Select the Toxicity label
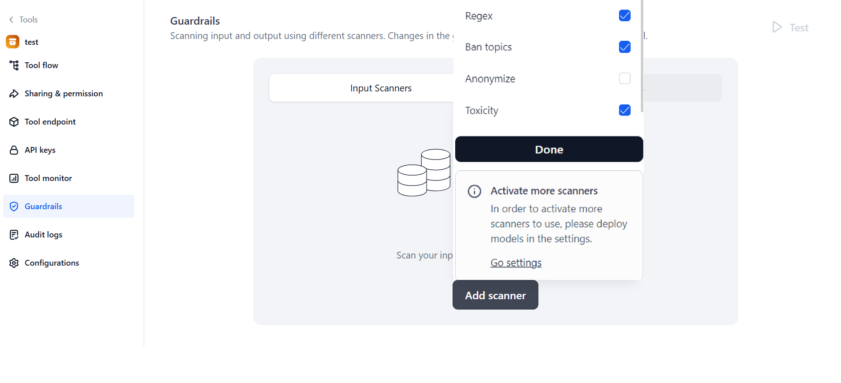 tap(482, 111)
